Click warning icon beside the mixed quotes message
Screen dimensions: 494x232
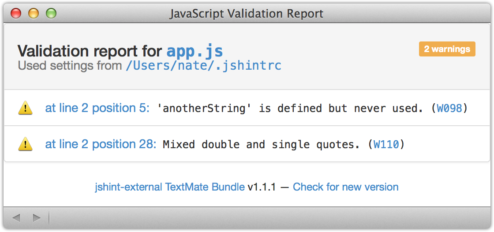pyautogui.click(x=25, y=144)
